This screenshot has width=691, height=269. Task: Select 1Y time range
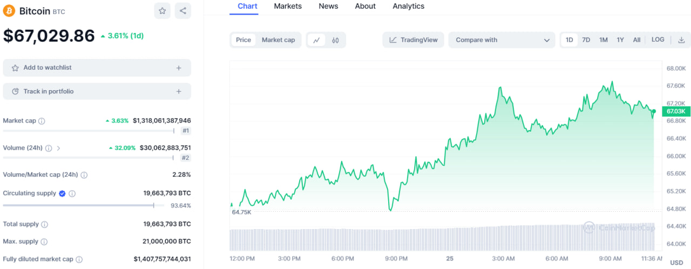pos(620,40)
